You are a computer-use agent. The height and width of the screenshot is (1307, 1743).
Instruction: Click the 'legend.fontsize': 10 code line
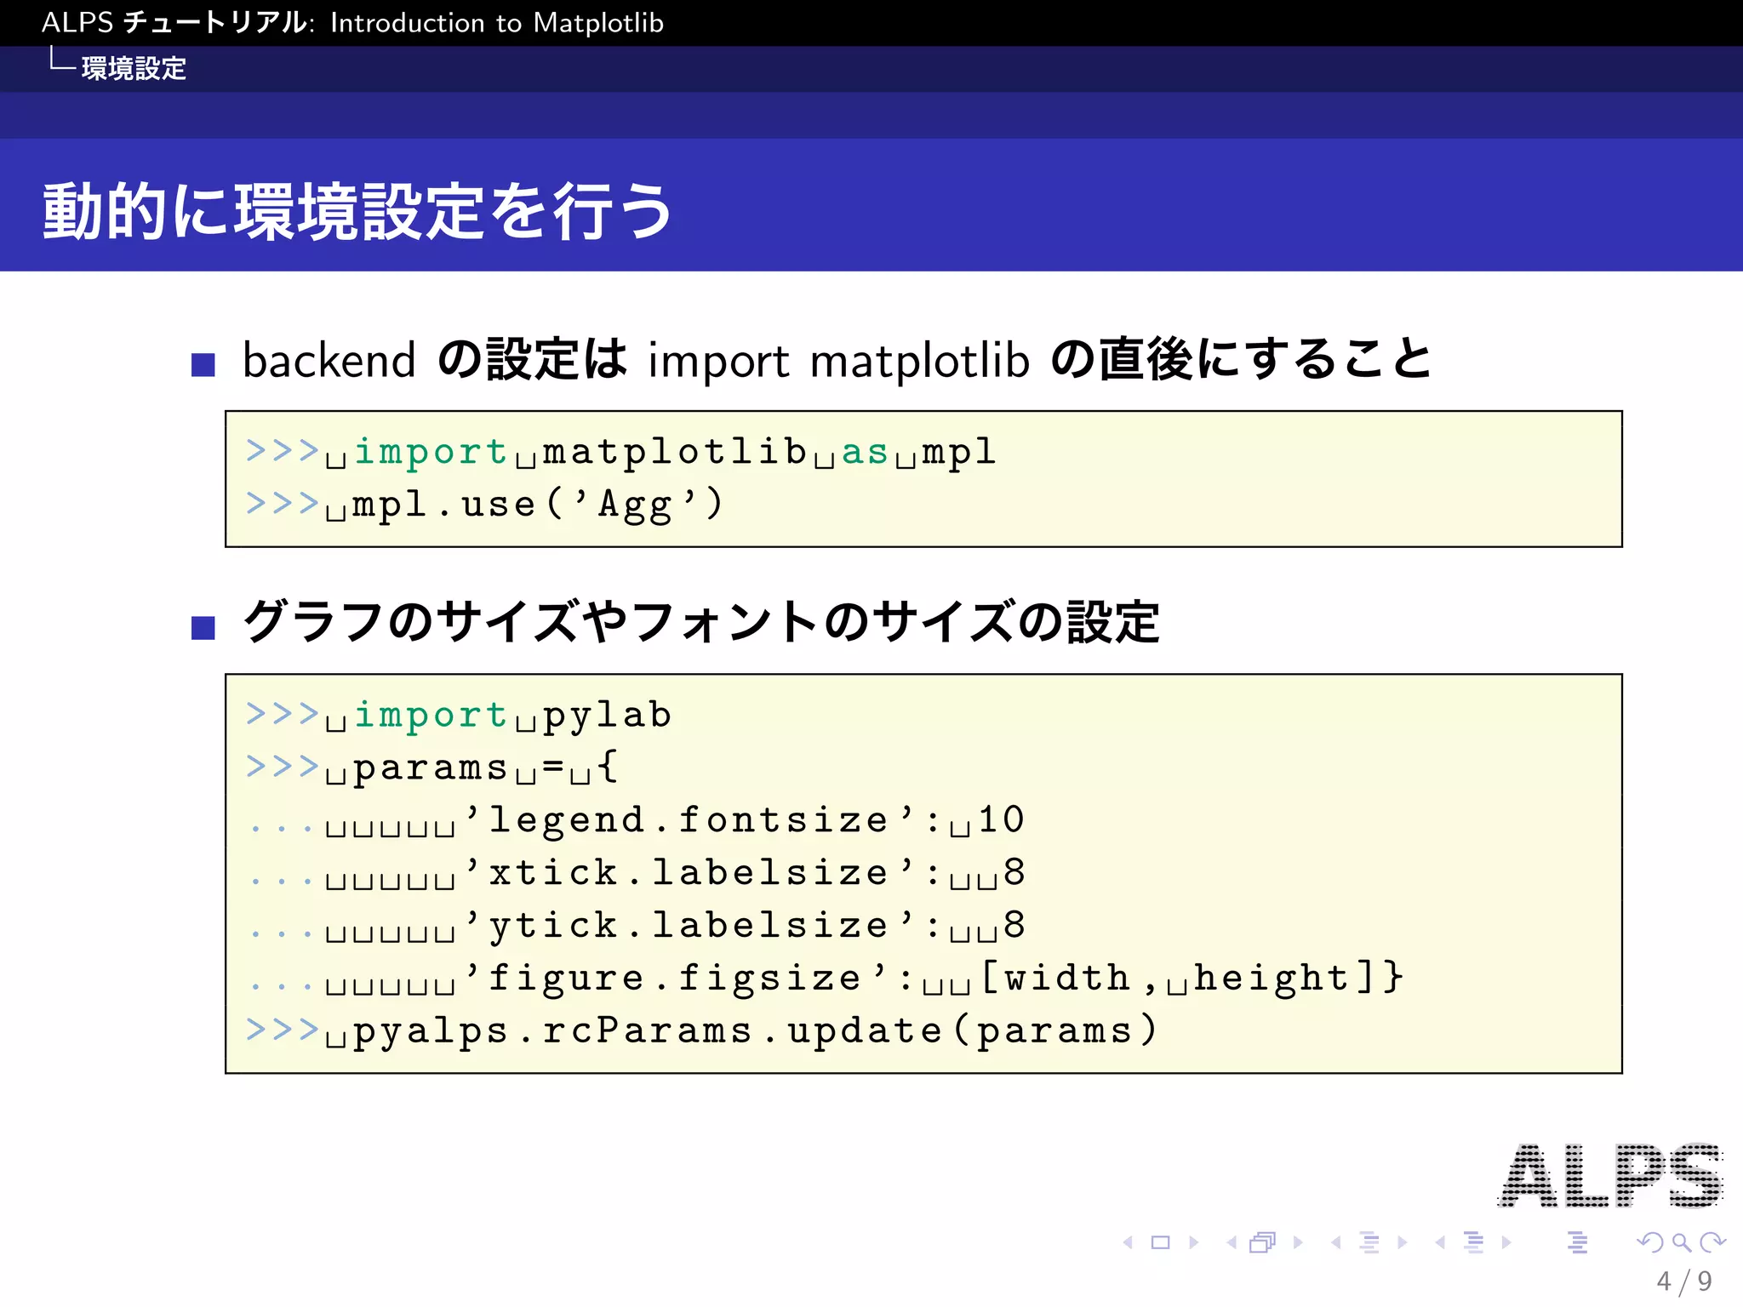(636, 820)
